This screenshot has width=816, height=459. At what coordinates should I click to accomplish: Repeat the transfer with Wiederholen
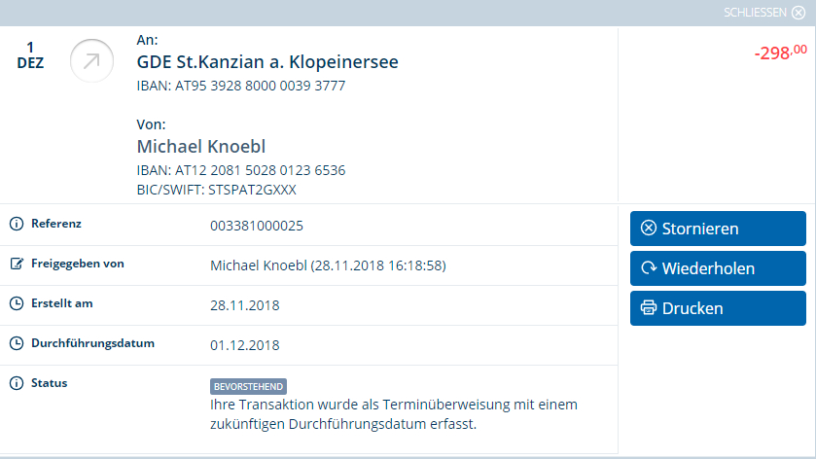pyautogui.click(x=718, y=268)
